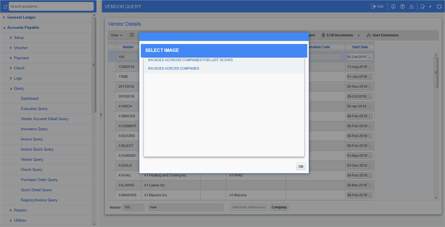This screenshot has width=445, height=227.
Task: Expand the Reports tree node
Action: coord(11,210)
